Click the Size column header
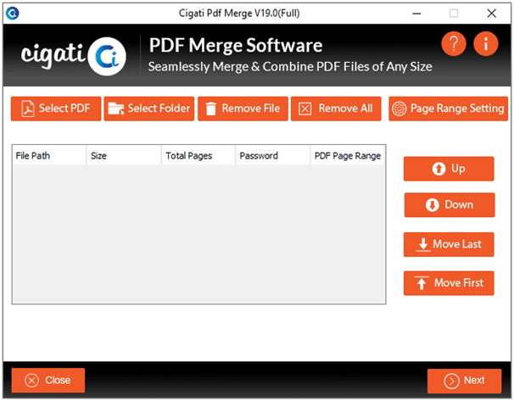514x401 pixels. click(x=124, y=156)
